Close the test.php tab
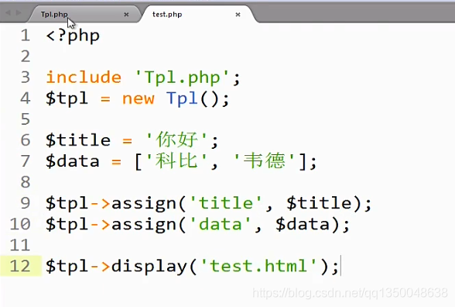The width and height of the screenshot is (455, 307). pyautogui.click(x=238, y=14)
